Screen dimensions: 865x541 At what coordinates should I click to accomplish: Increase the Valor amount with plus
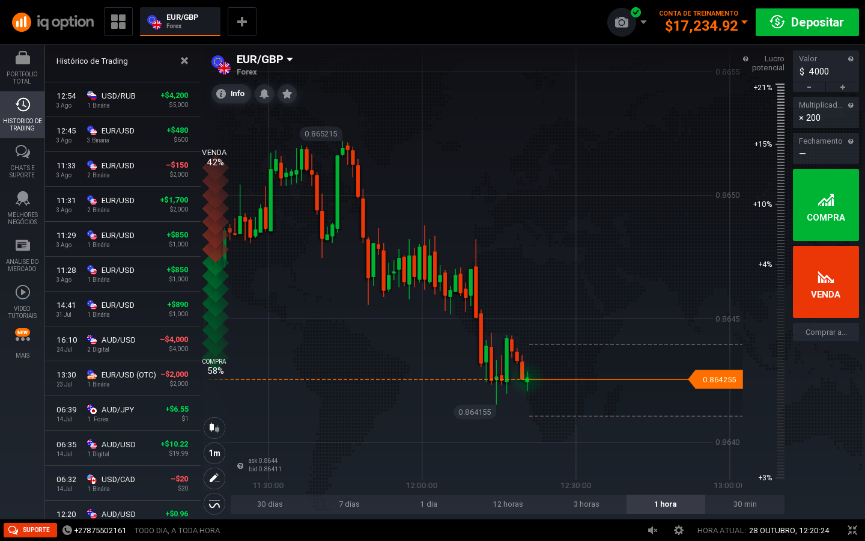click(x=843, y=87)
